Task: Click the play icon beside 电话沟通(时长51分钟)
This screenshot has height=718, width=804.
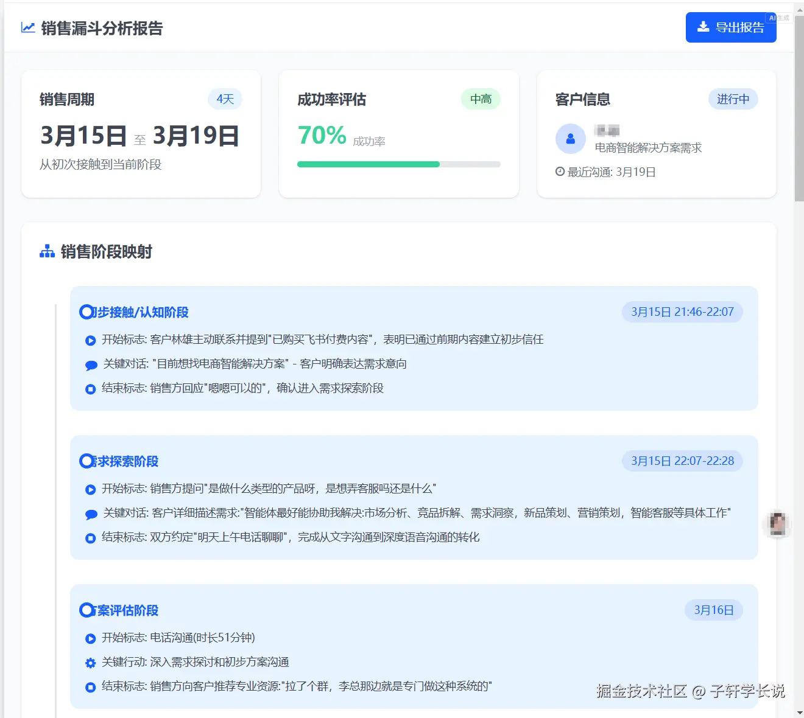Action: pyautogui.click(x=91, y=639)
